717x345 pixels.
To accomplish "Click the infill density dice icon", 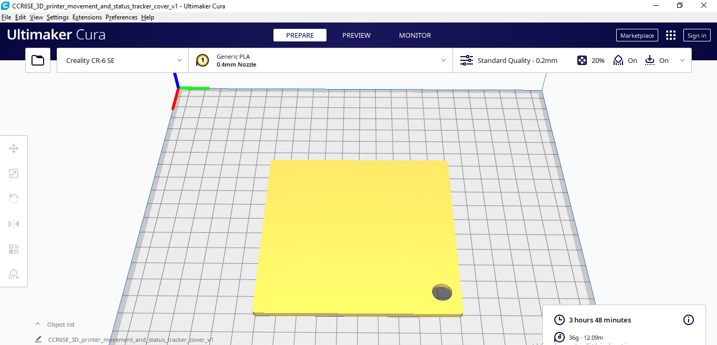I will [x=582, y=60].
